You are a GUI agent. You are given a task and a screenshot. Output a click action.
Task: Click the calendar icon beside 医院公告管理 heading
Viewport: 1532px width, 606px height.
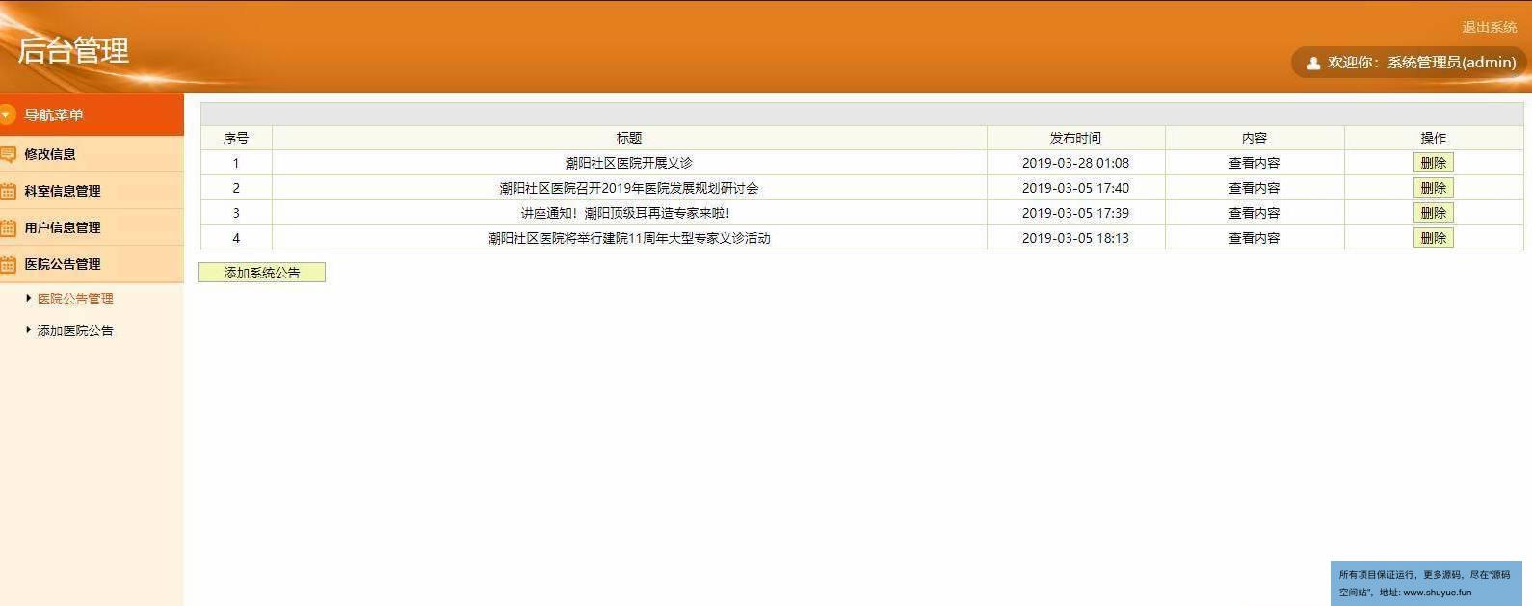pyautogui.click(x=8, y=265)
